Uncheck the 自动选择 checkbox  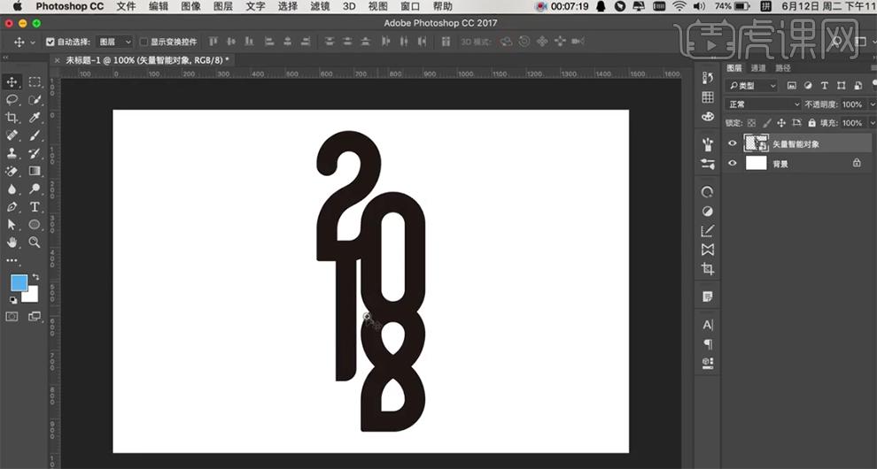(50, 42)
